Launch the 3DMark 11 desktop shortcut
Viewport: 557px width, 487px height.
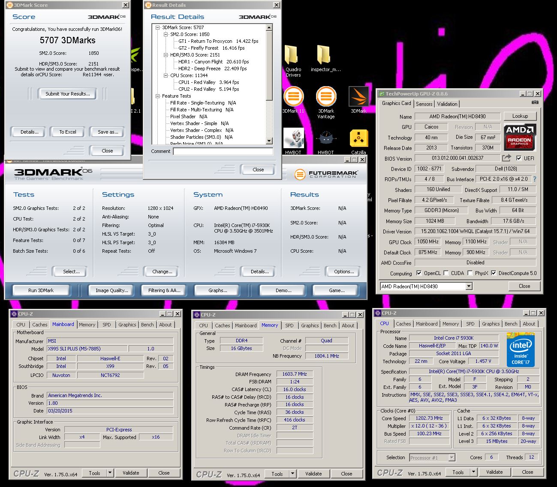point(293,100)
